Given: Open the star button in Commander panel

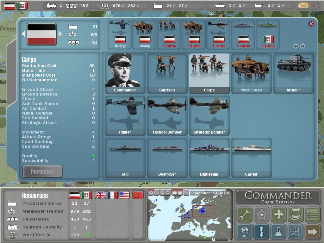Looking at the screenshot, I should click(262, 214).
